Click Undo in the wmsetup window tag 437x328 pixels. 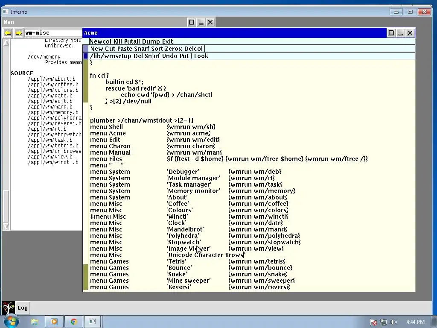170,56
